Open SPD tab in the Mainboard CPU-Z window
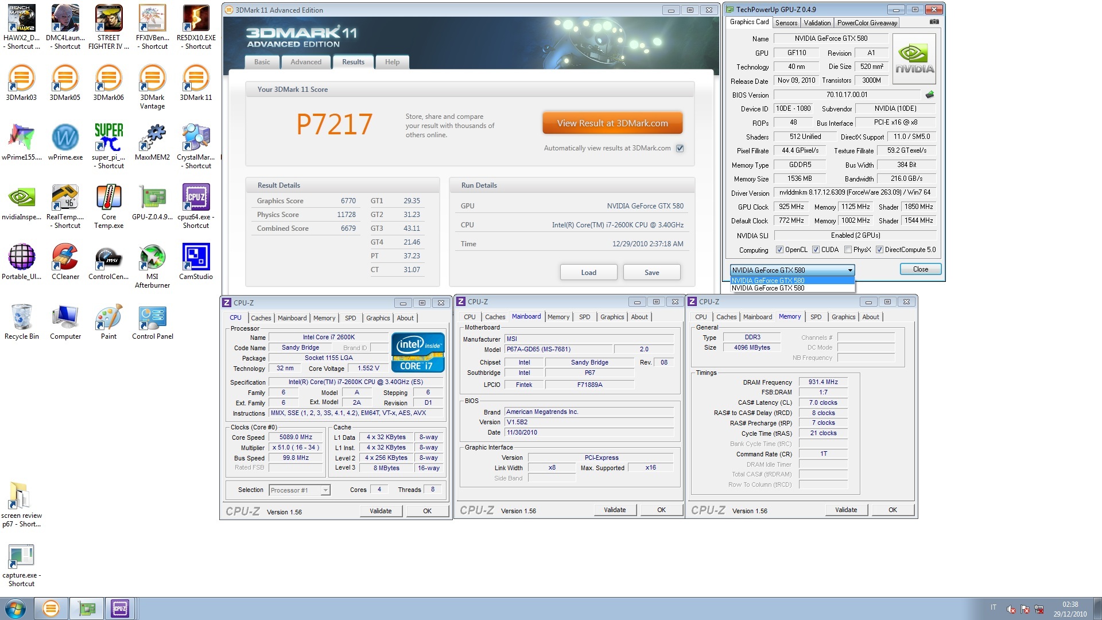The height and width of the screenshot is (620, 1102). tap(584, 317)
